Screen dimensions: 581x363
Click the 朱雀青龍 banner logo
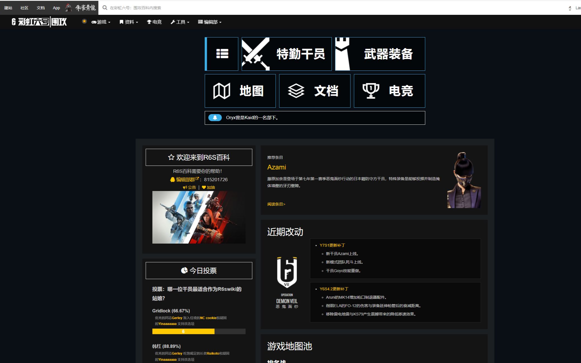[81, 8]
